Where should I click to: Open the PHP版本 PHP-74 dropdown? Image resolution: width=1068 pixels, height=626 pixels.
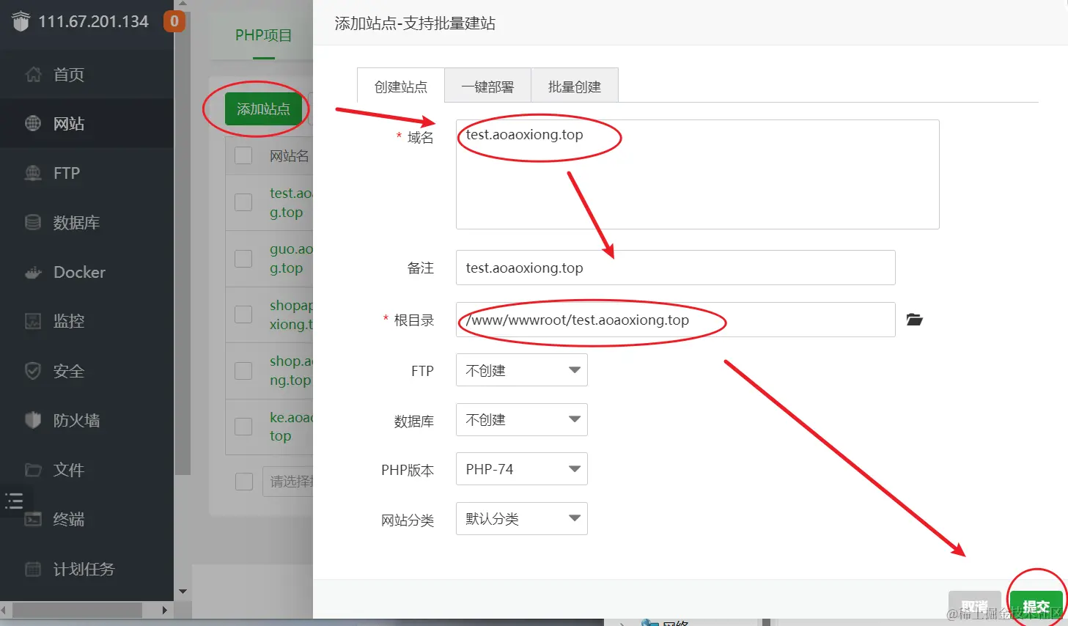point(522,469)
